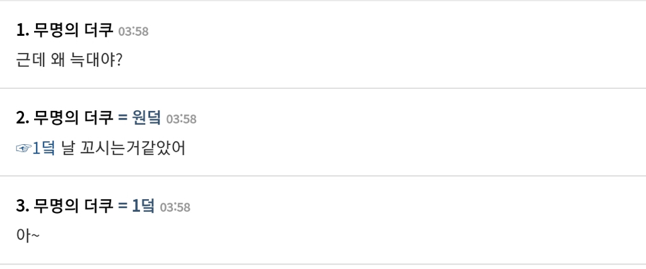Click the 03:58 timestamp on comment 3
The height and width of the screenshot is (269, 646).
click(x=175, y=207)
